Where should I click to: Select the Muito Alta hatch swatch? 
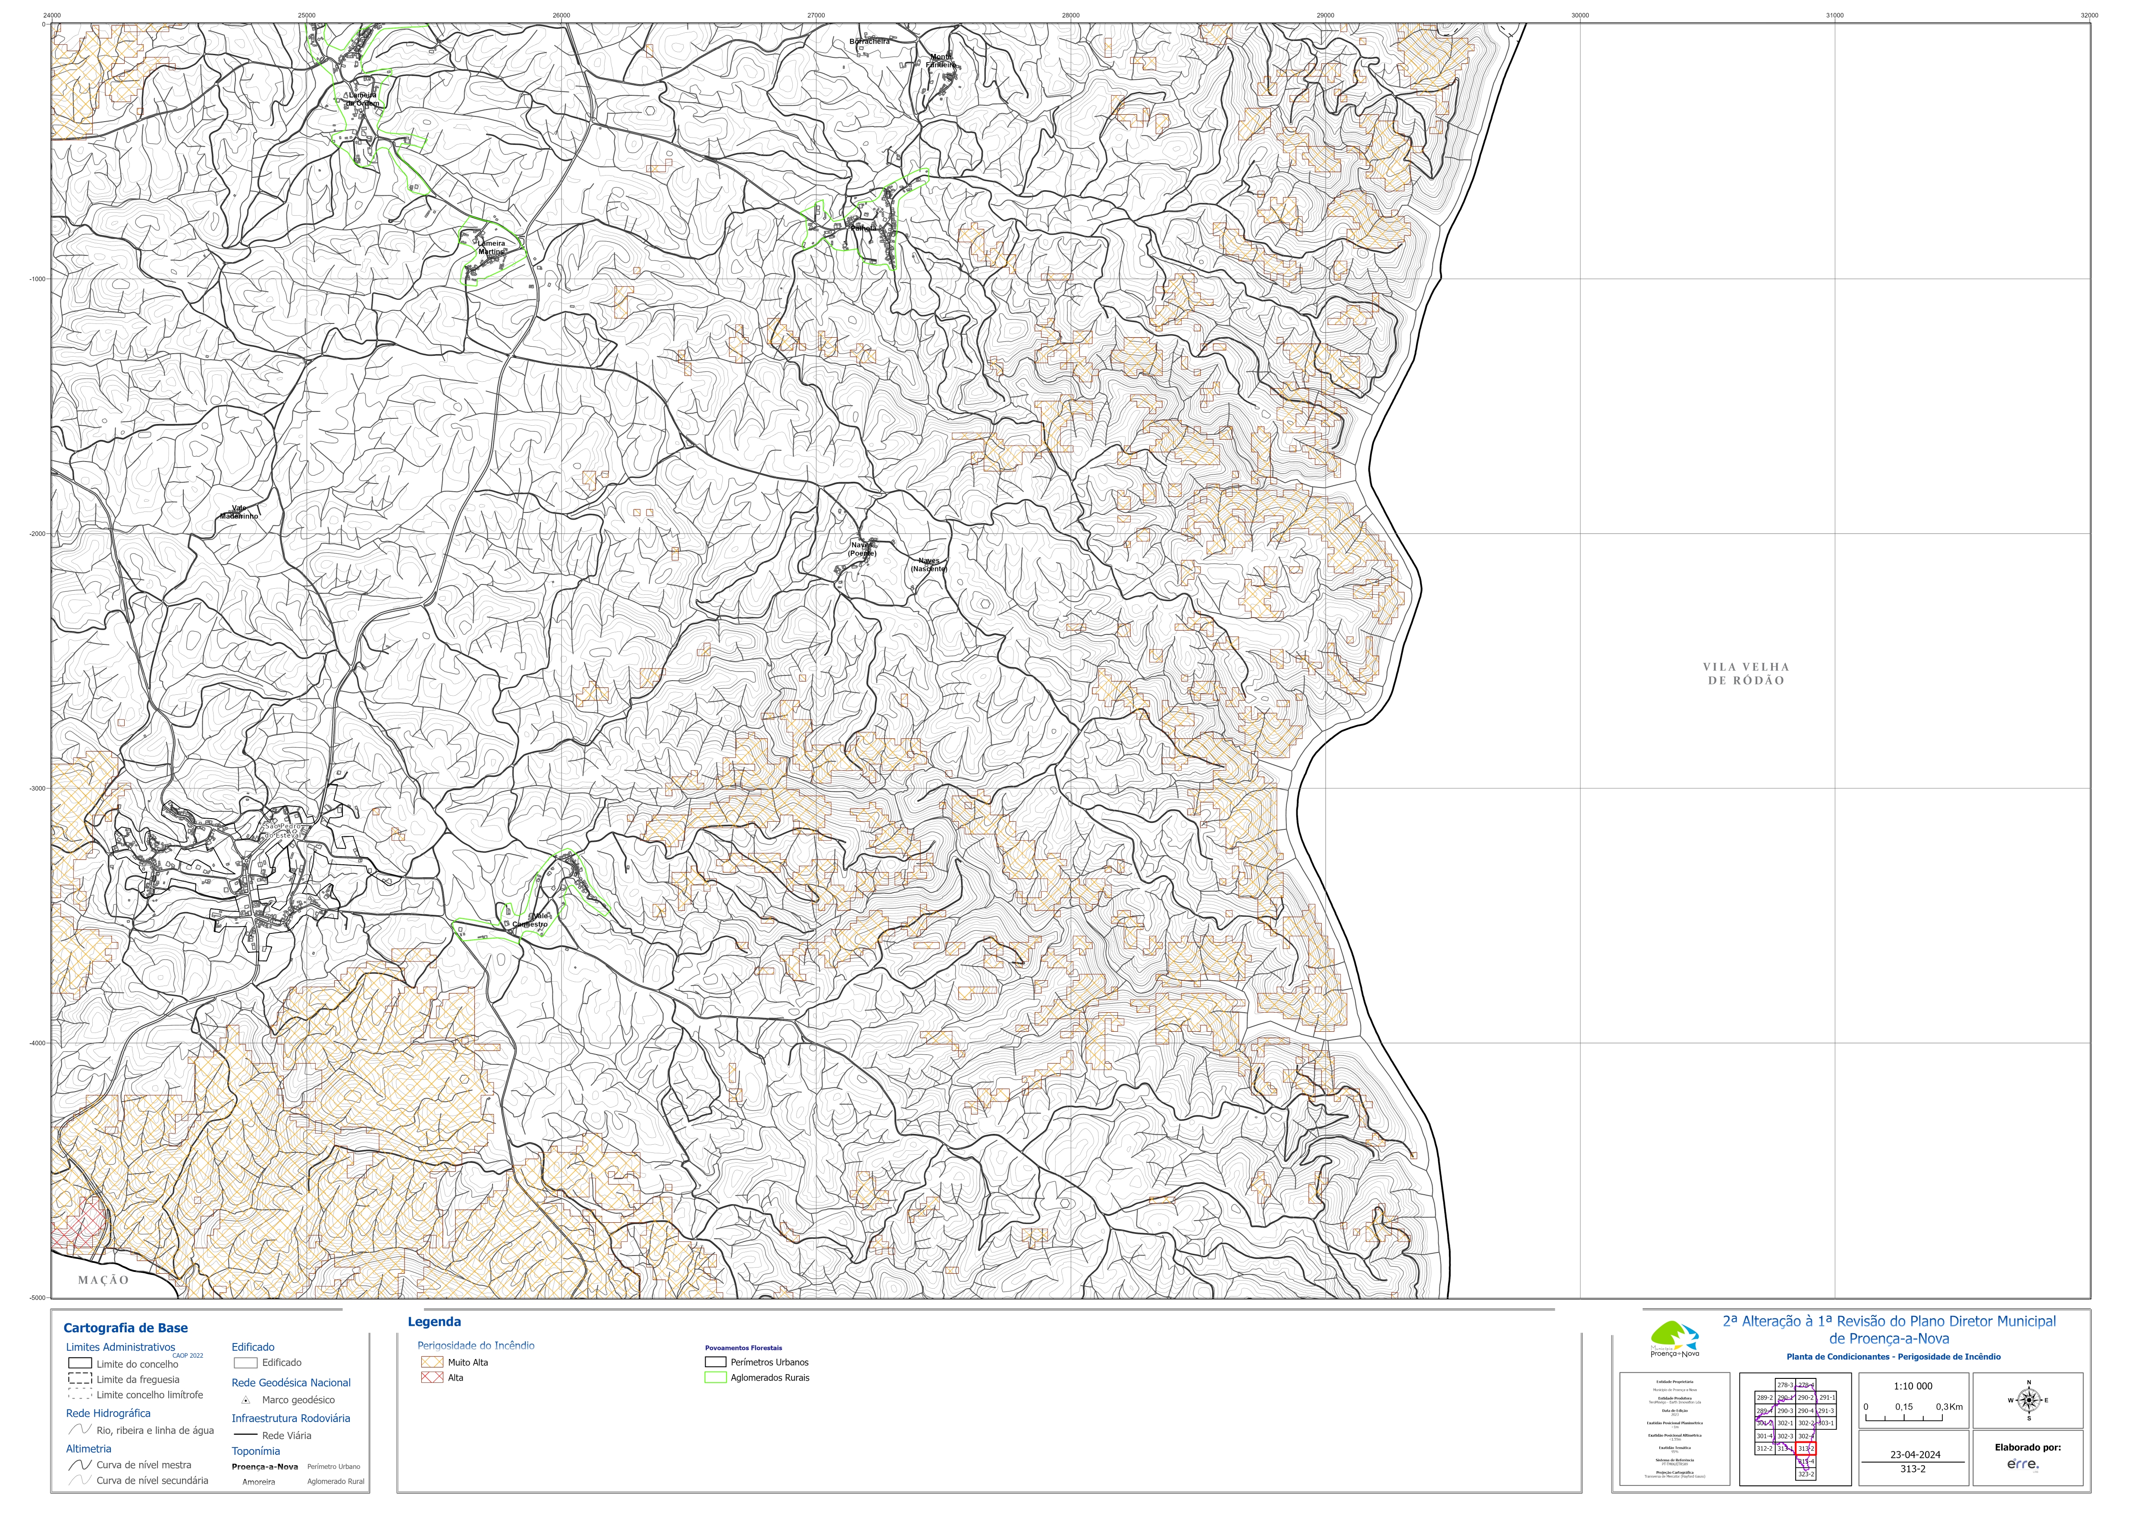(x=432, y=1362)
